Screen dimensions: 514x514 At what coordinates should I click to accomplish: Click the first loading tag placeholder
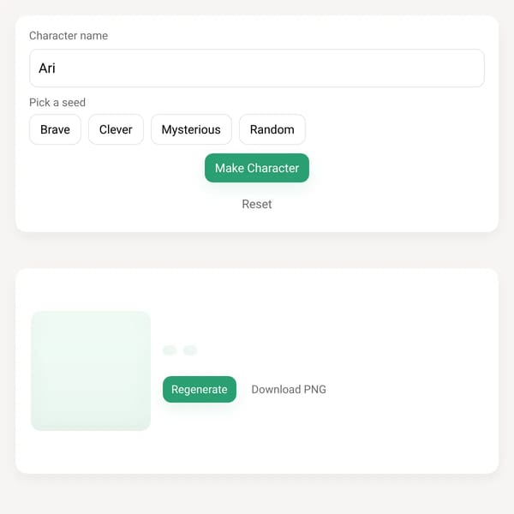[x=170, y=350]
